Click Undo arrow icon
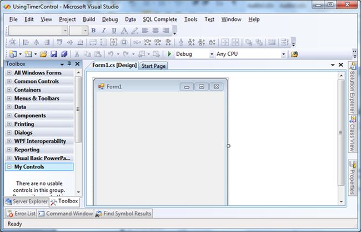The width and height of the screenshot is (361, 232). pyautogui.click(x=111, y=54)
